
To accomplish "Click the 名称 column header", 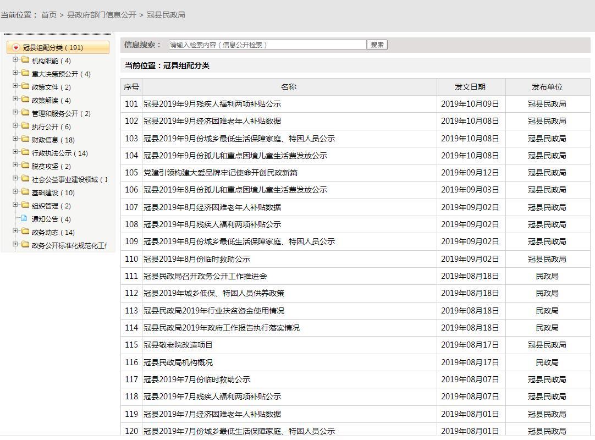I will point(289,87).
